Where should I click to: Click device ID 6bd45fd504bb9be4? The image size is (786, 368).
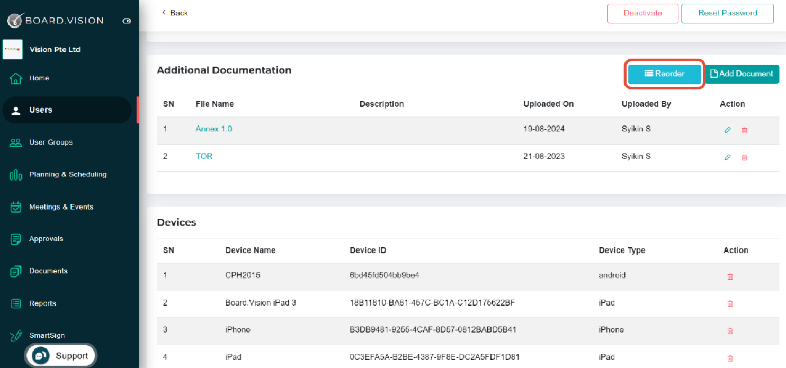[385, 275]
